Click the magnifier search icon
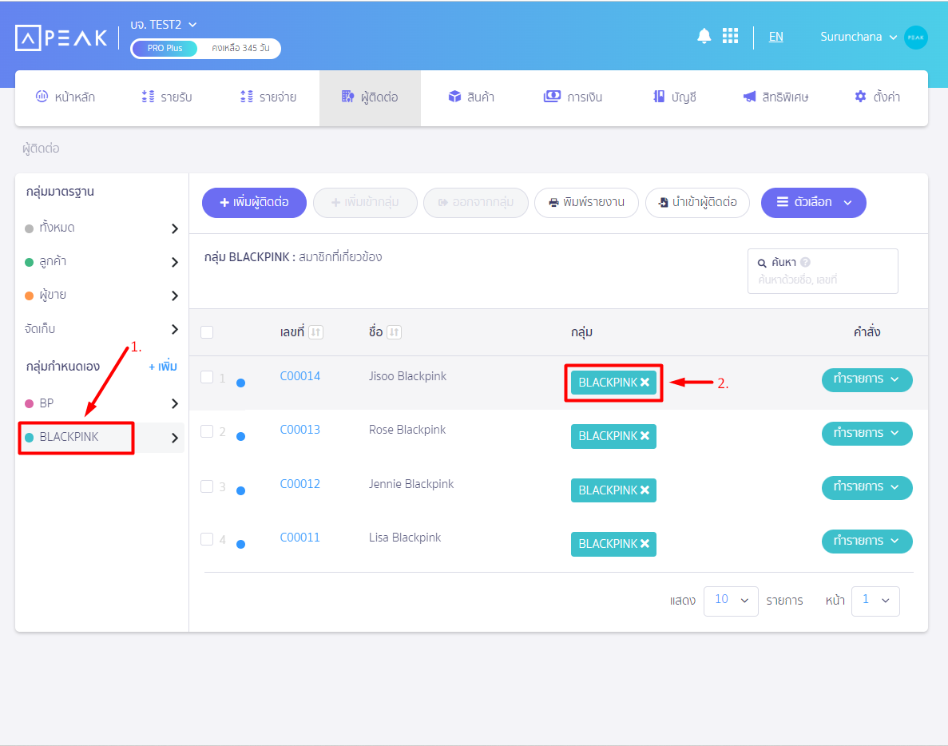This screenshot has width=948, height=746. 763,263
